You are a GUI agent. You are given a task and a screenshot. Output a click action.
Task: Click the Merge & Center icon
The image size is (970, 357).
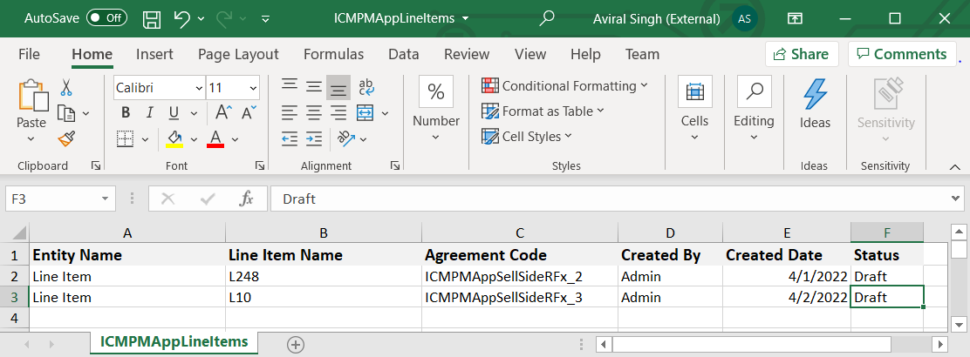pyautogui.click(x=365, y=112)
